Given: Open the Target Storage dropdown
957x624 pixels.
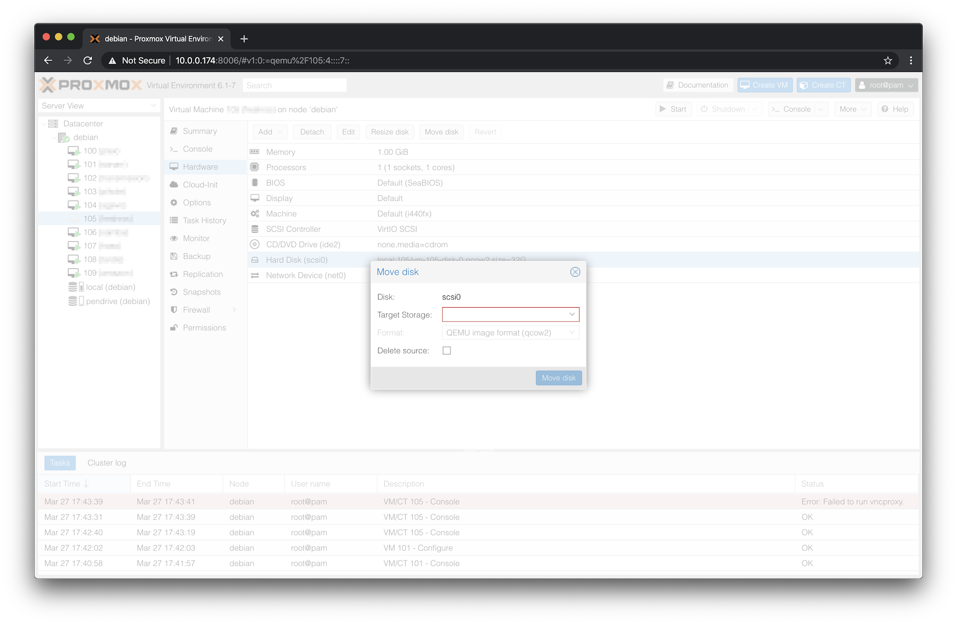Looking at the screenshot, I should 572,315.
